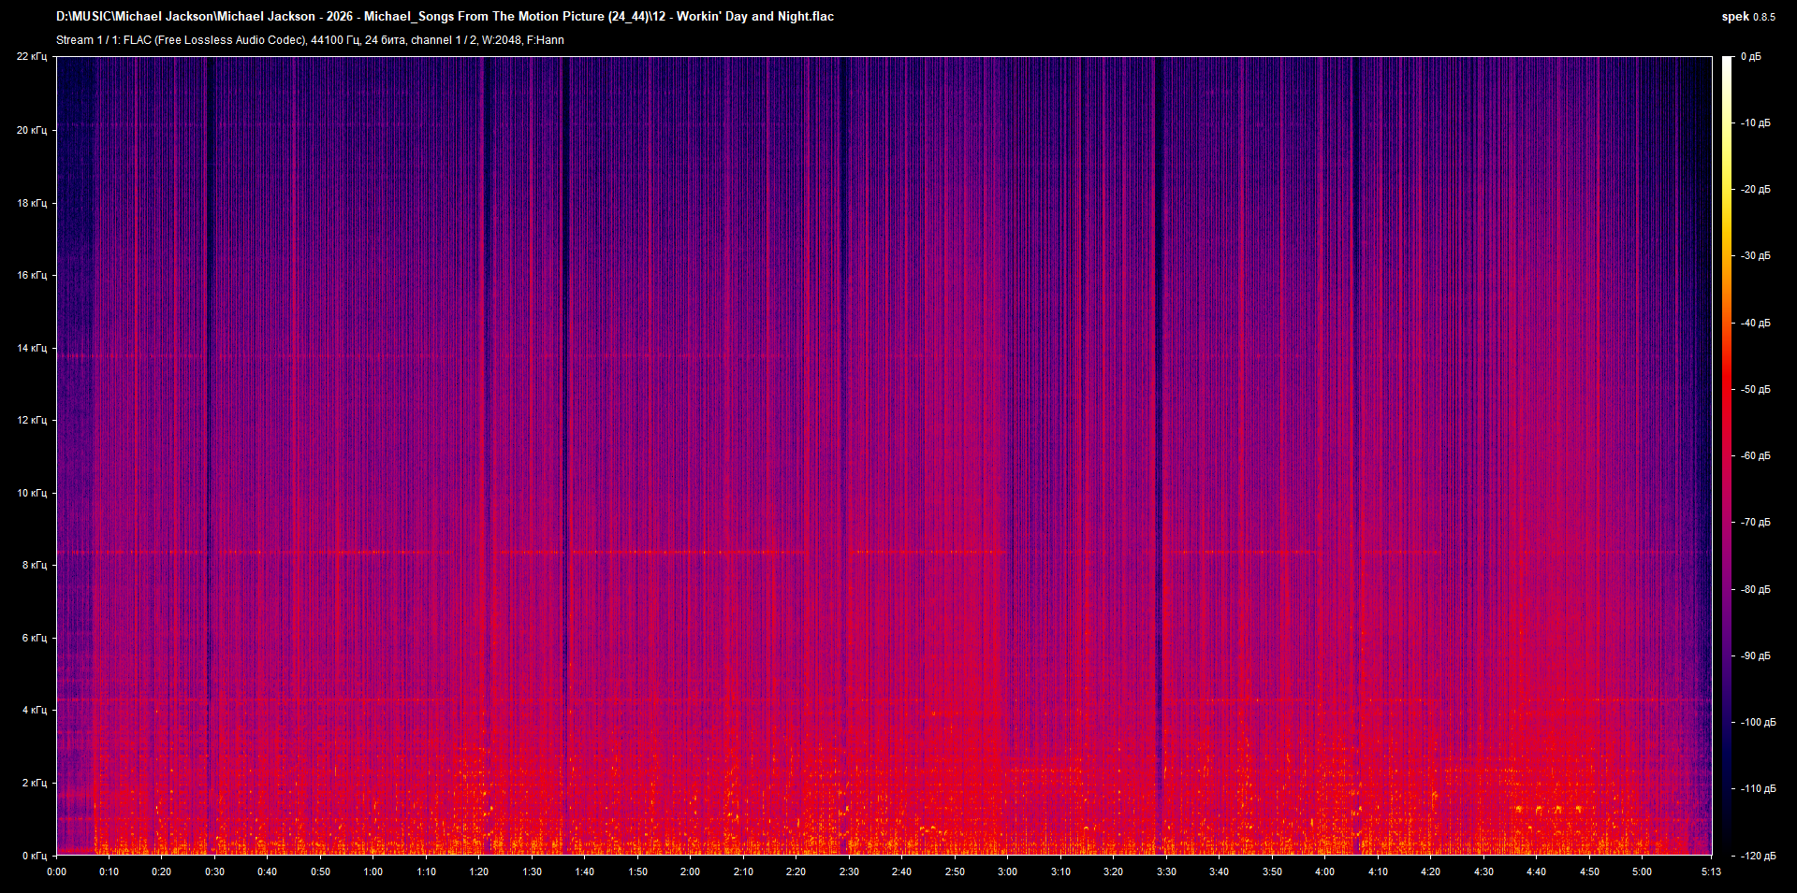Click the -80 дБ color scale label

[x=1755, y=589]
